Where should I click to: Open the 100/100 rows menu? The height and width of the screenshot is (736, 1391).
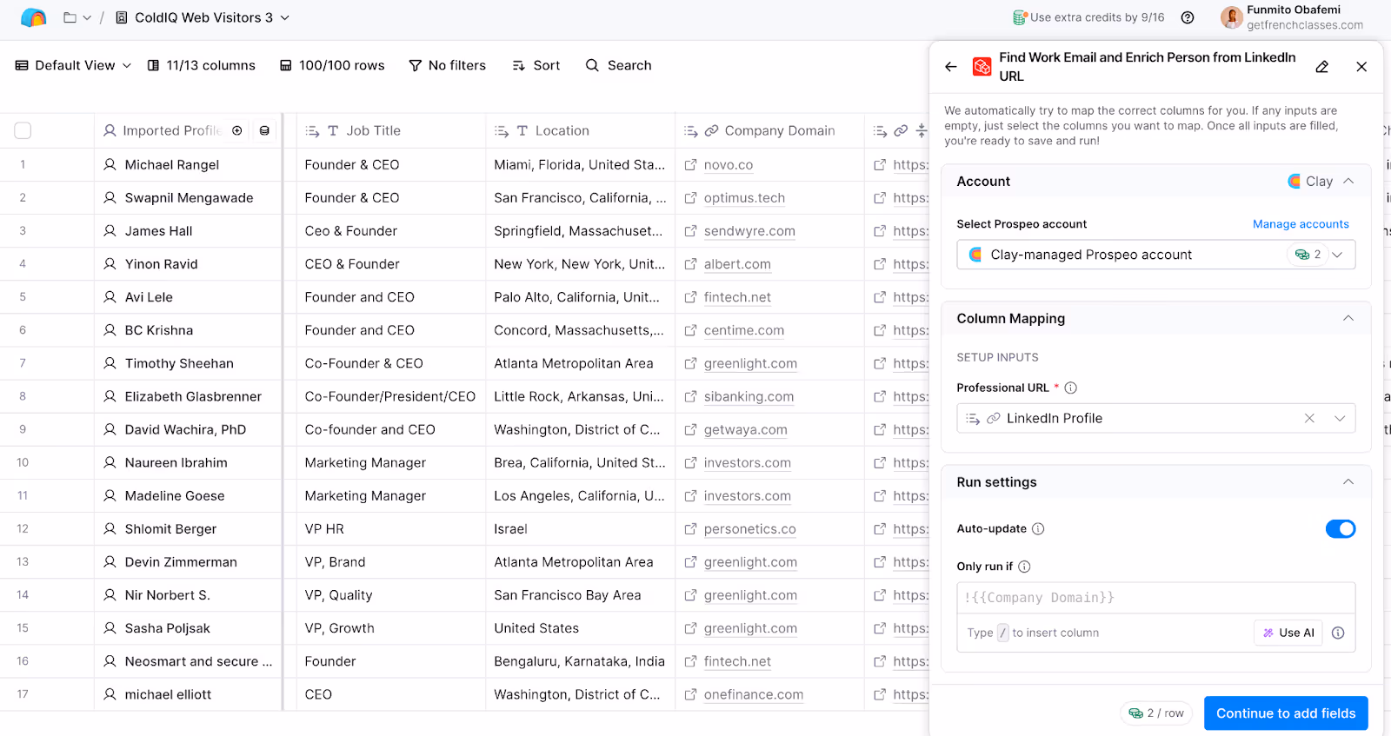[x=332, y=65]
